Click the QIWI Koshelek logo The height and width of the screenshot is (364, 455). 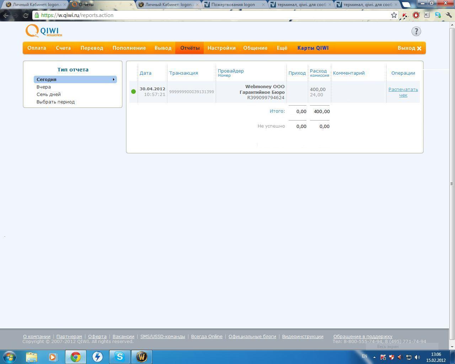[x=44, y=31]
